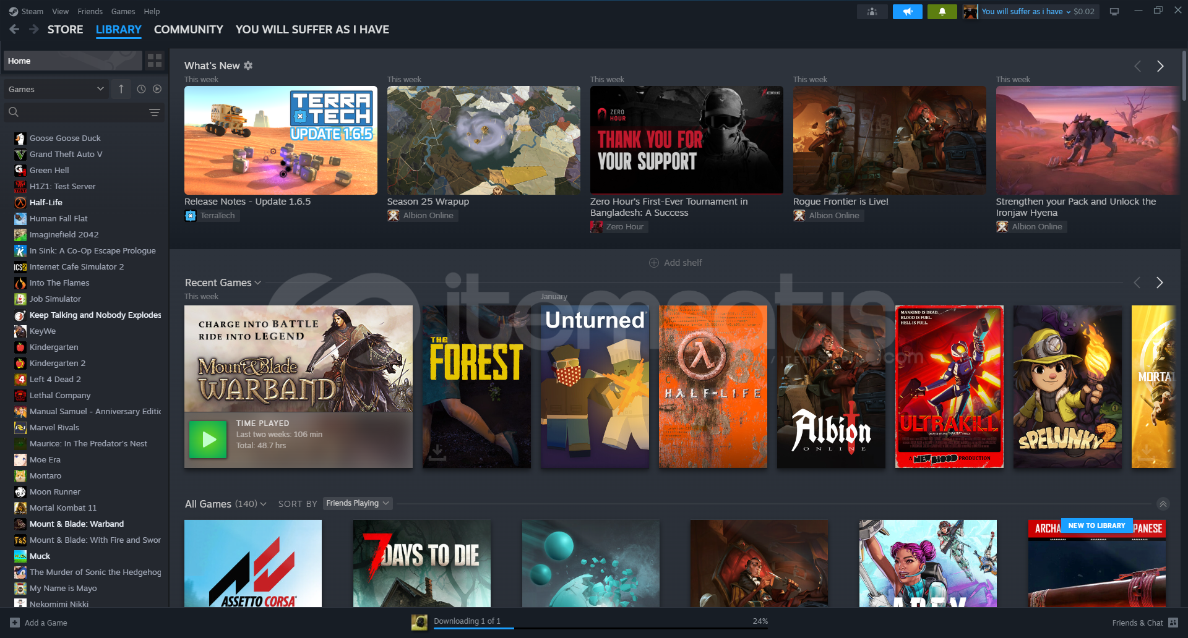Move Recent Games shelf to the left
This screenshot has height=638, width=1188.
tap(1137, 283)
